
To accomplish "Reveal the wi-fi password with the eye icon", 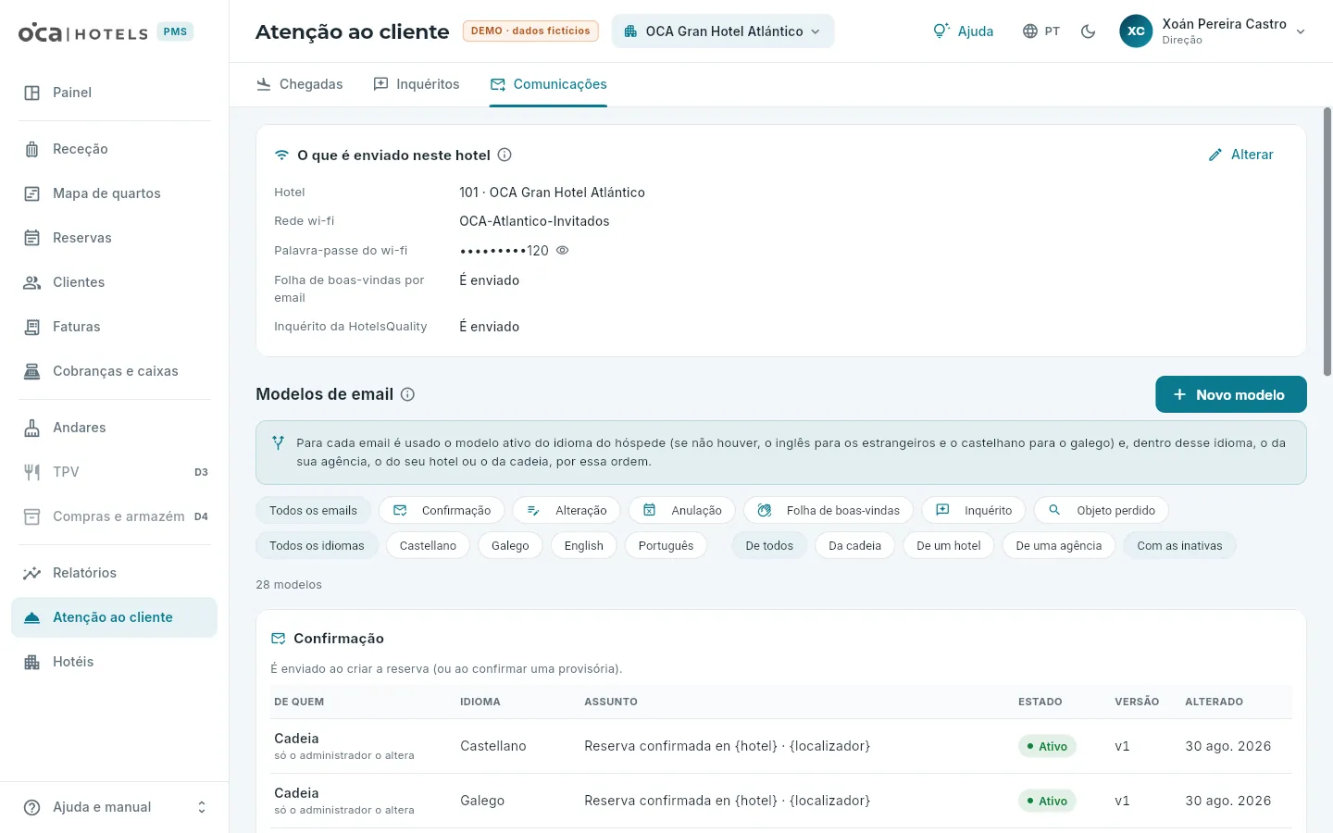I will coord(562,250).
